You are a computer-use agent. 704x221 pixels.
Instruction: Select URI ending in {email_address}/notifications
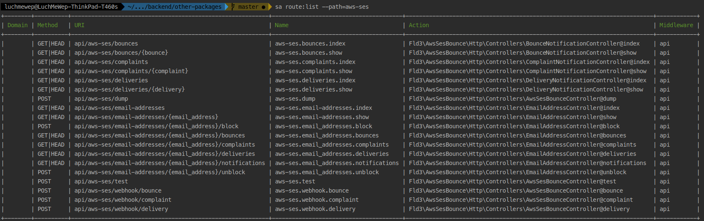click(170, 163)
